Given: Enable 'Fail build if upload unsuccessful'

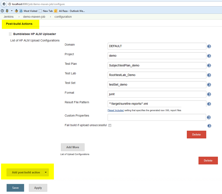Looking at the screenshot, I should pyautogui.click(x=110, y=125).
